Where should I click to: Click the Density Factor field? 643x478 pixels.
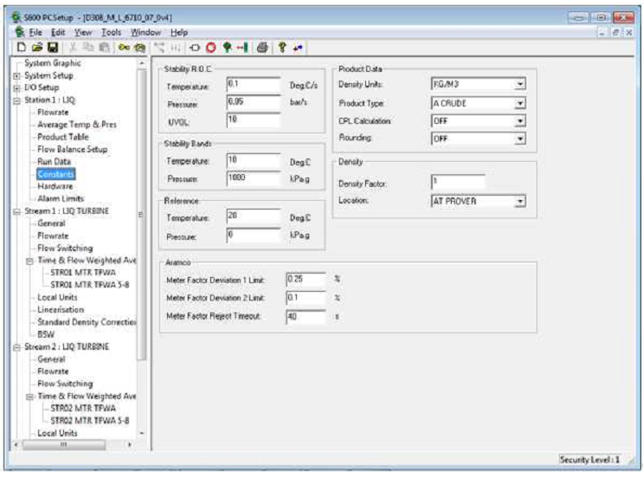point(458,182)
